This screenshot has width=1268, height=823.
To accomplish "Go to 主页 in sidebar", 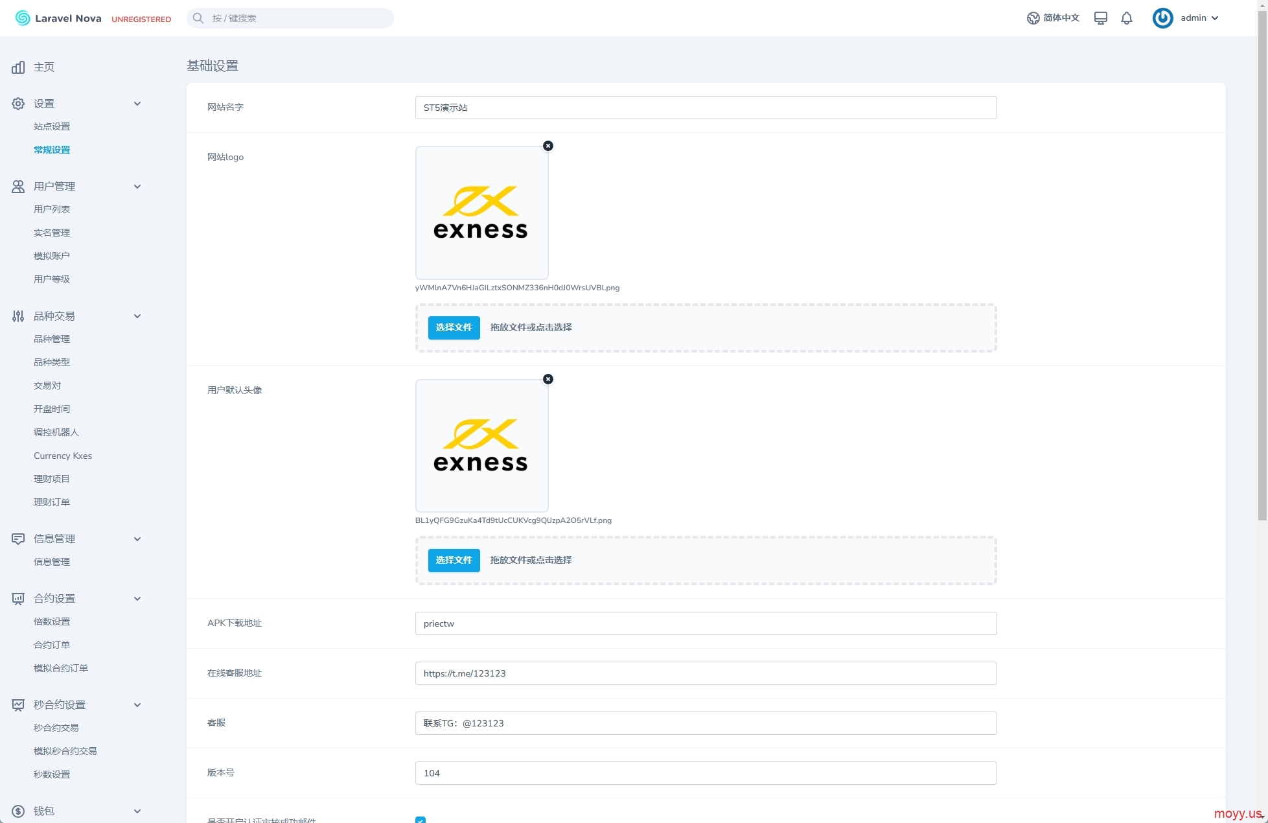I will (44, 67).
